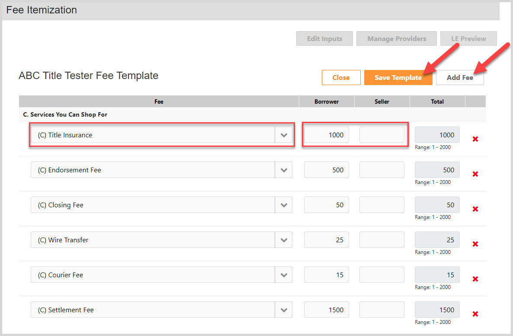Expand the Endorsement Fee selection list
This screenshot has width=513, height=336.
tap(284, 170)
